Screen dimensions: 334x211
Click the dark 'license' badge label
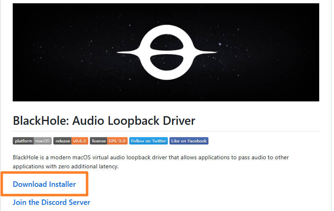pos(98,141)
